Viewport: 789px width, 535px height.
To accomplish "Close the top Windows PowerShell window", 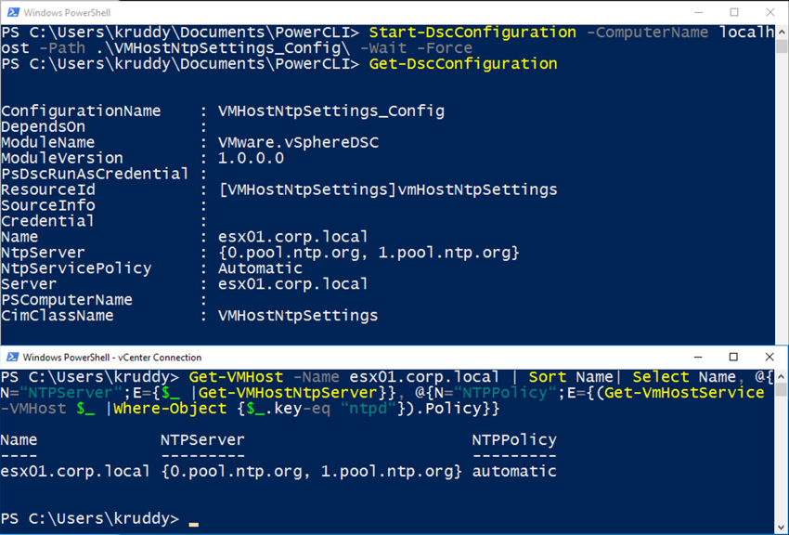I will pyautogui.click(x=770, y=12).
